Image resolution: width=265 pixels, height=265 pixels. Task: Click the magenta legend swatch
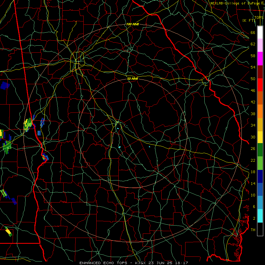[x=260, y=59]
